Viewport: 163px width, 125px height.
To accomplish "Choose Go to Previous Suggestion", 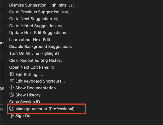I will click(x=34, y=12).
